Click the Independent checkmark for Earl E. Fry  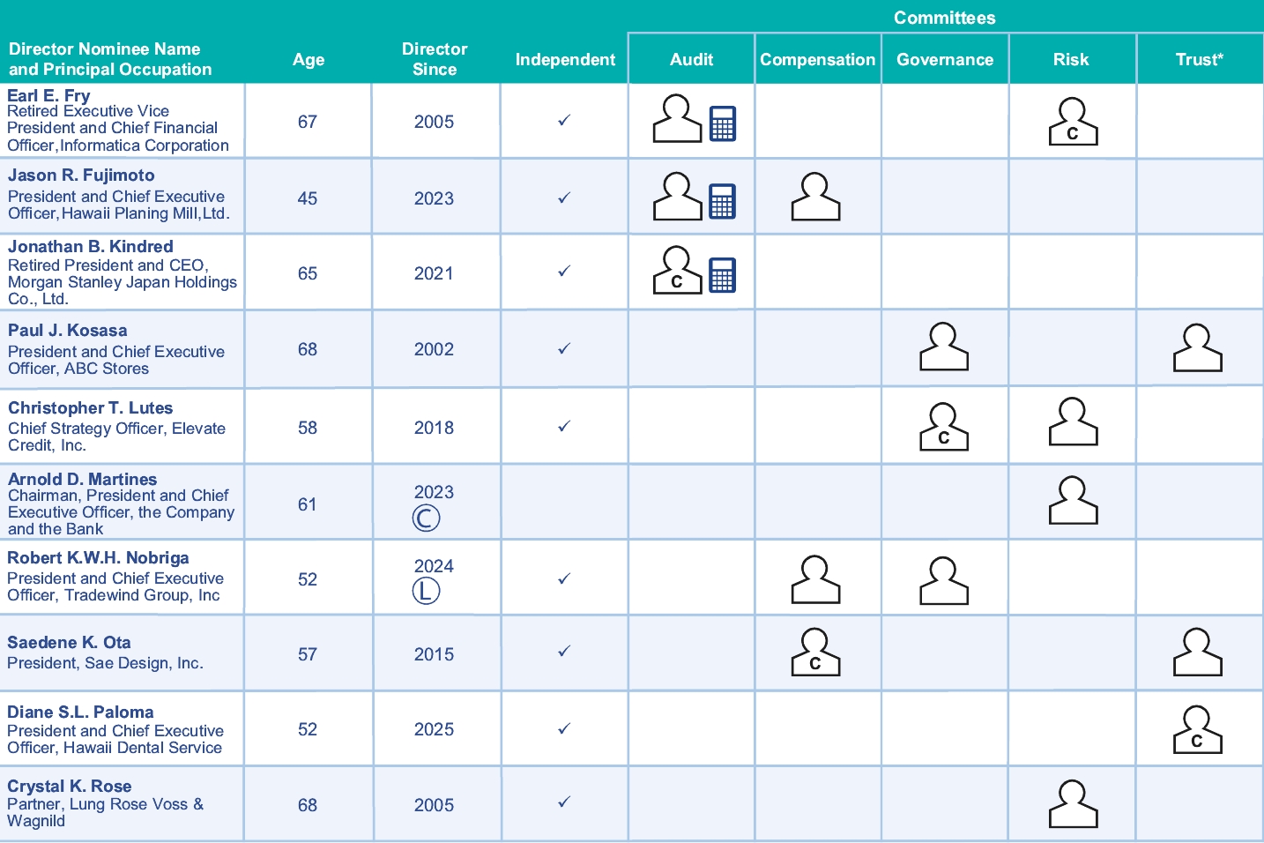[x=564, y=121]
